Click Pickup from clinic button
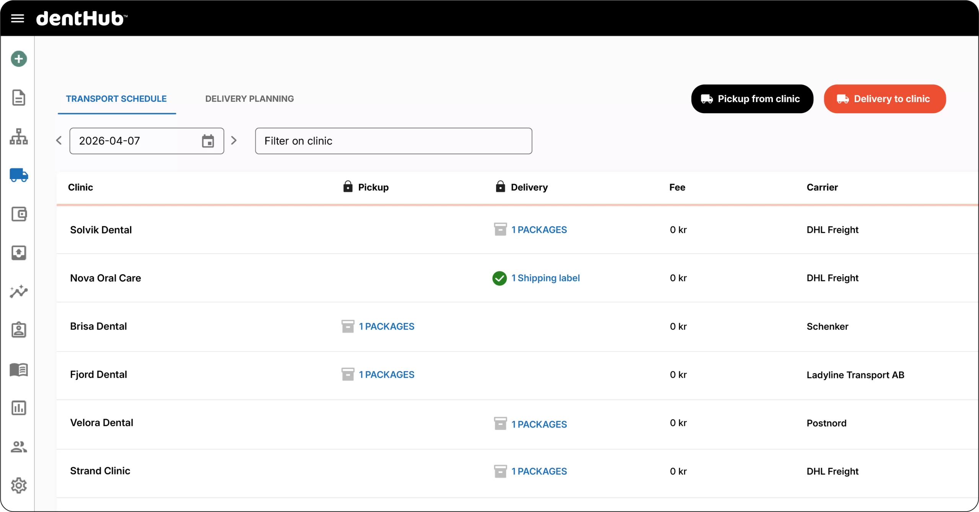This screenshot has width=979, height=512. pyautogui.click(x=752, y=99)
